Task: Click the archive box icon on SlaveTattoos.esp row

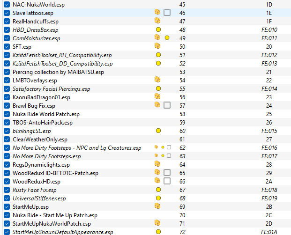Action: click(157, 12)
